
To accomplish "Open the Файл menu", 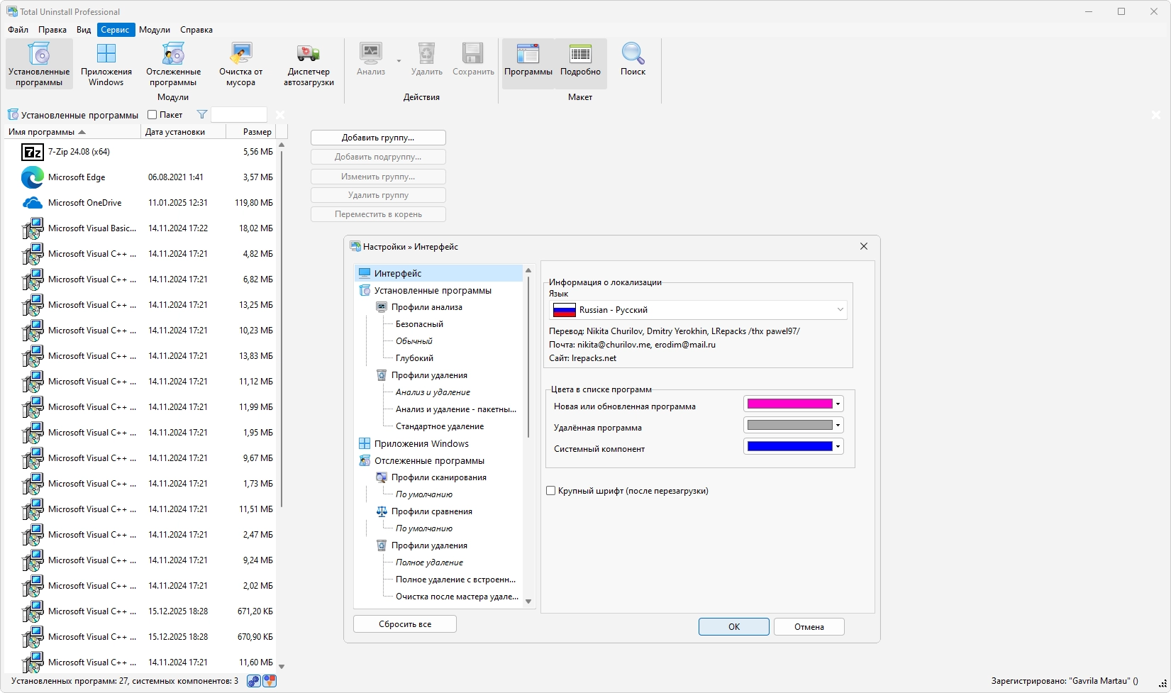I will coord(18,30).
